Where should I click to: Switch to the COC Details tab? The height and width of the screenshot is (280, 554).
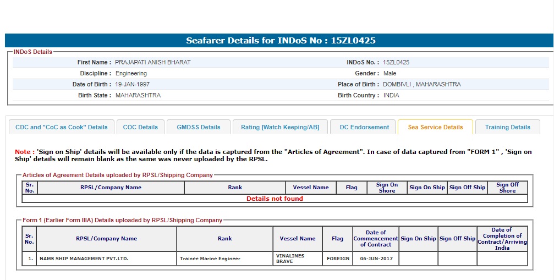(140, 127)
